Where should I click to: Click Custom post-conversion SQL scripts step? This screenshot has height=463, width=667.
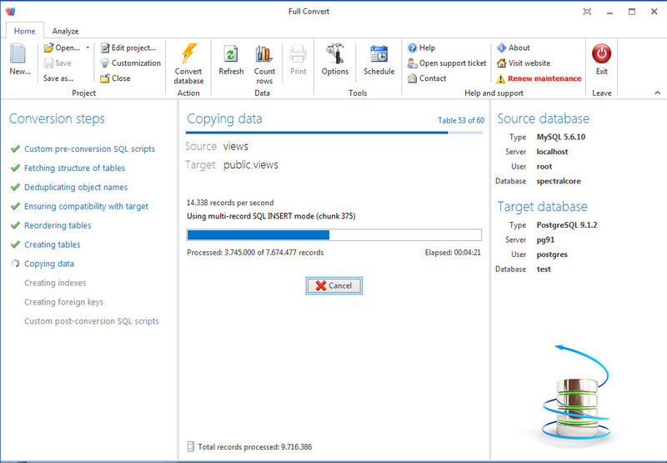coord(91,321)
